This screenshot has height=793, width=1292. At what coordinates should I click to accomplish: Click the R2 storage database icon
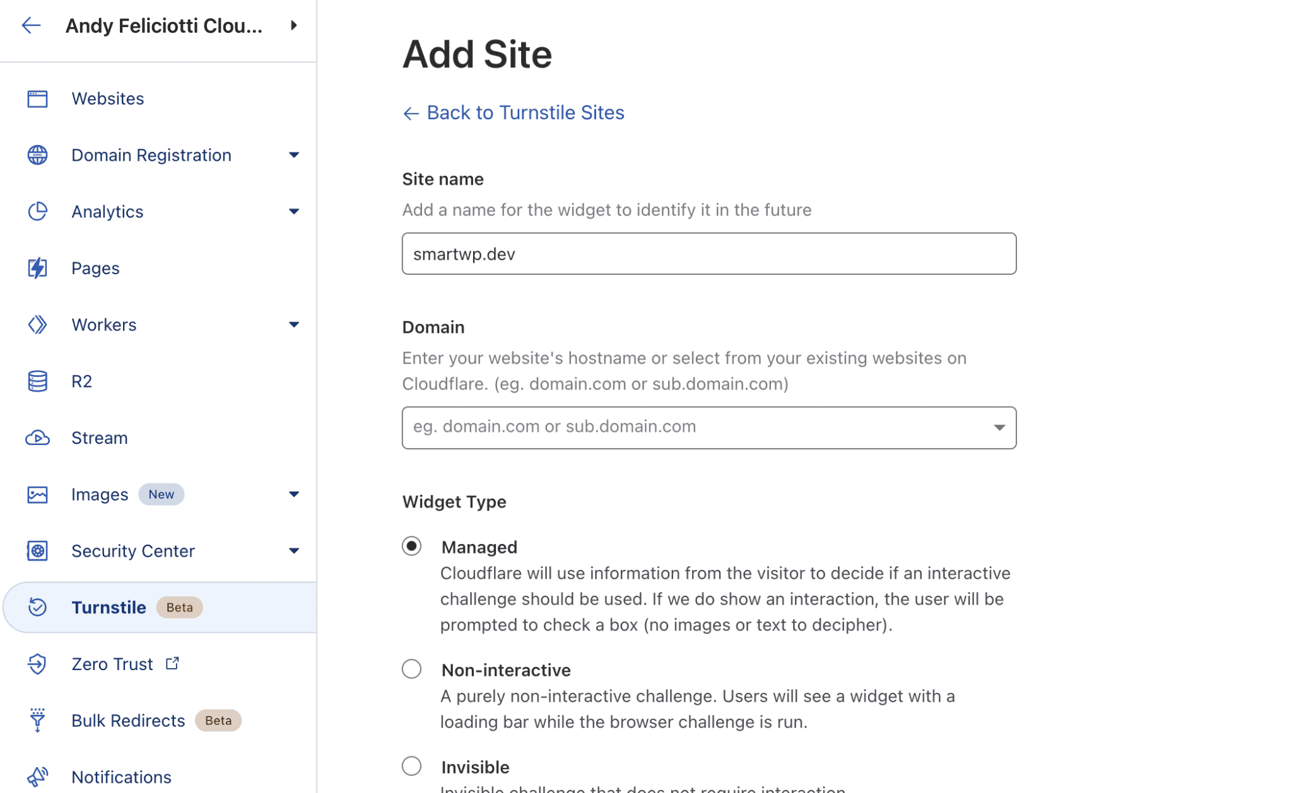[x=38, y=381]
